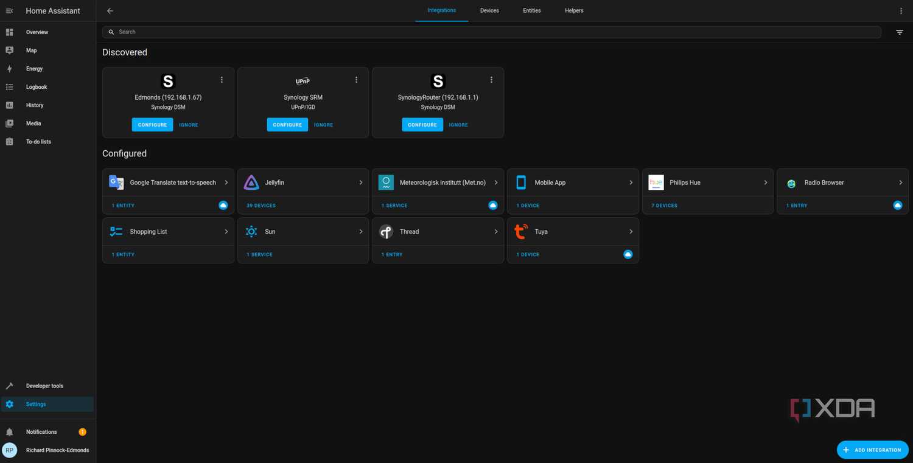Screen dimensions: 913x463
Task: Switch to the Helpers tab
Action: tap(574, 10)
